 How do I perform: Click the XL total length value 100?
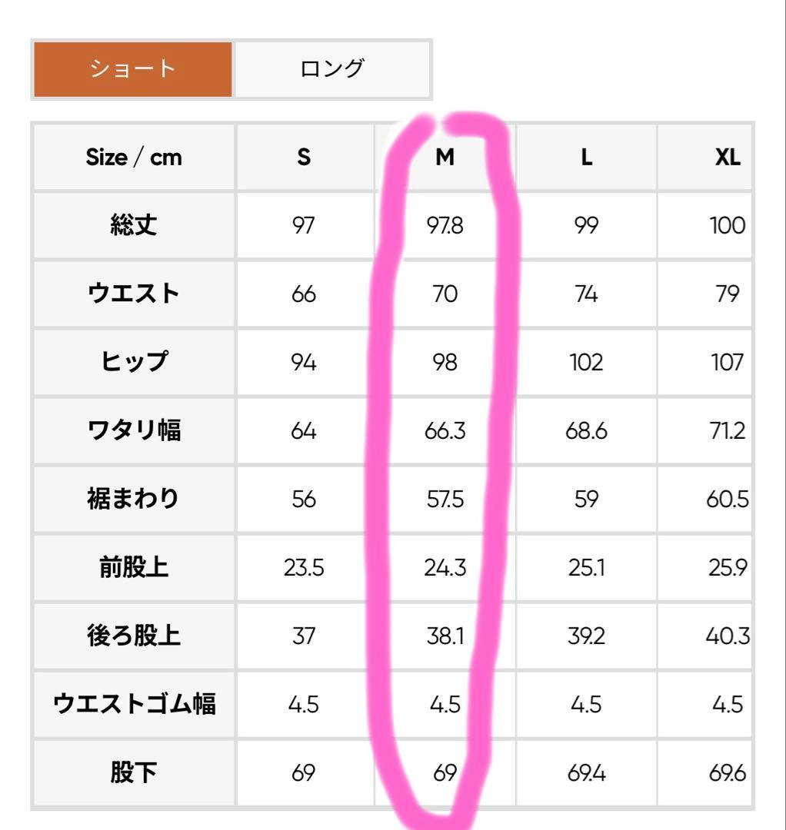(726, 226)
